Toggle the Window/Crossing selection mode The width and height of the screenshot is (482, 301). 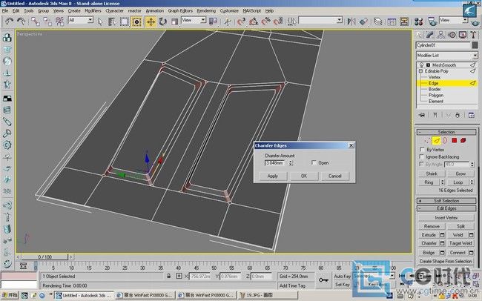(136, 21)
